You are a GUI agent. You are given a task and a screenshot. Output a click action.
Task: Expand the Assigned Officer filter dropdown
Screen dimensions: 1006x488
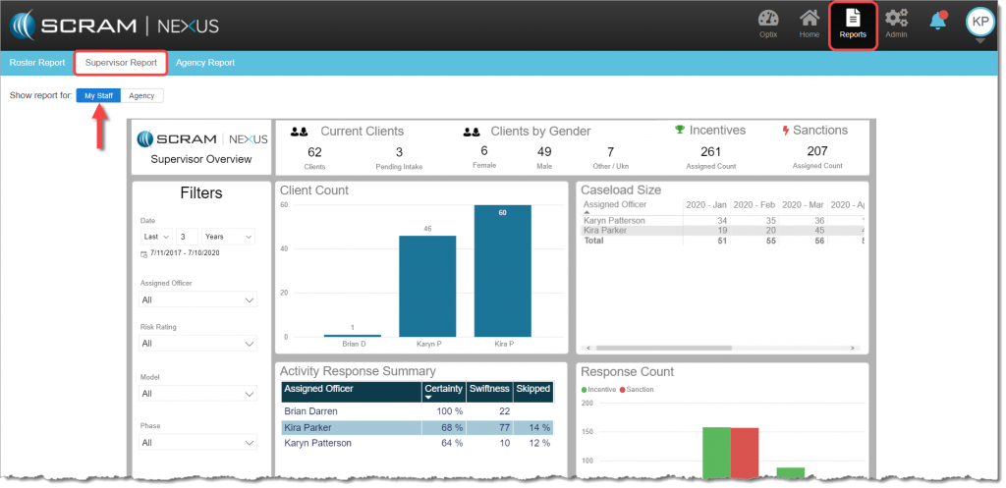click(x=198, y=300)
